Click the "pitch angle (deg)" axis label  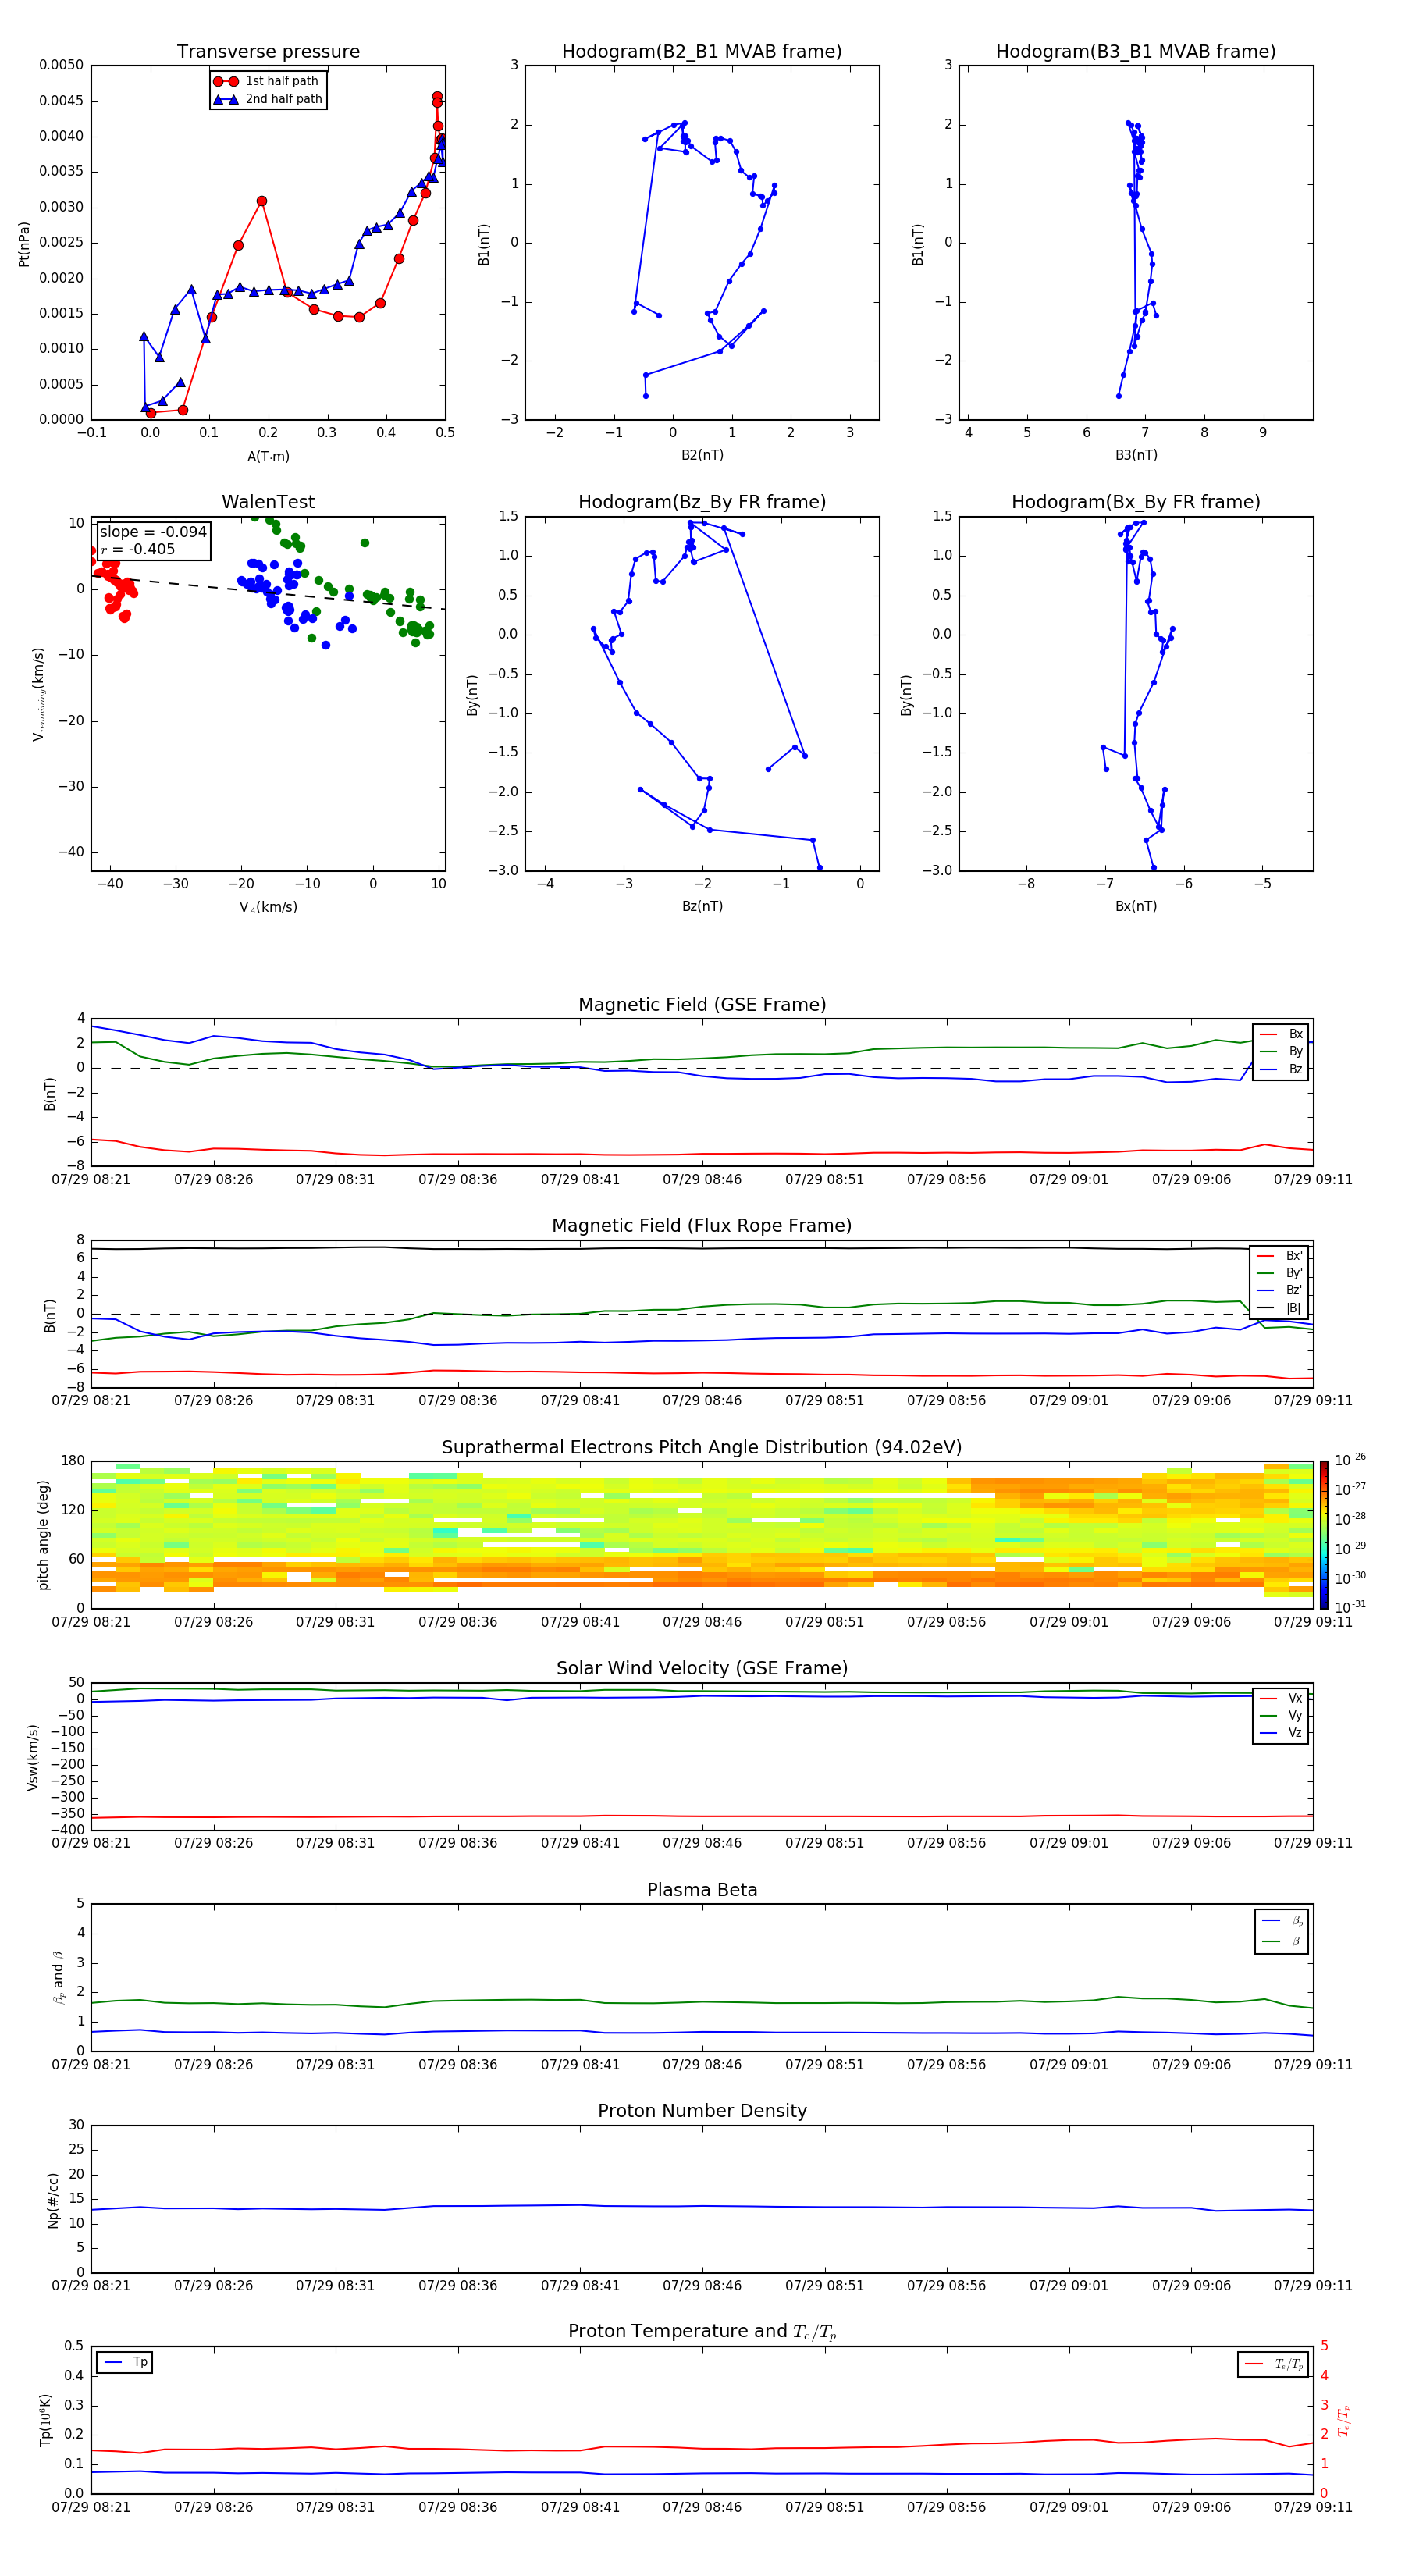click(43, 1535)
